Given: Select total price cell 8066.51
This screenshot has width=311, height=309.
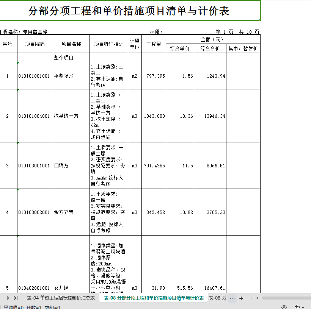Looking at the screenshot, I should click(210, 165).
